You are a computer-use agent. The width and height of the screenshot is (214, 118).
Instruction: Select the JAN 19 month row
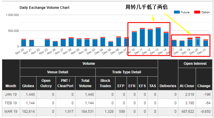107,94
